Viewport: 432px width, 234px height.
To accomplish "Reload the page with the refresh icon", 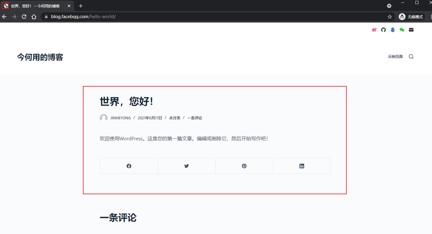I will click(x=24, y=17).
